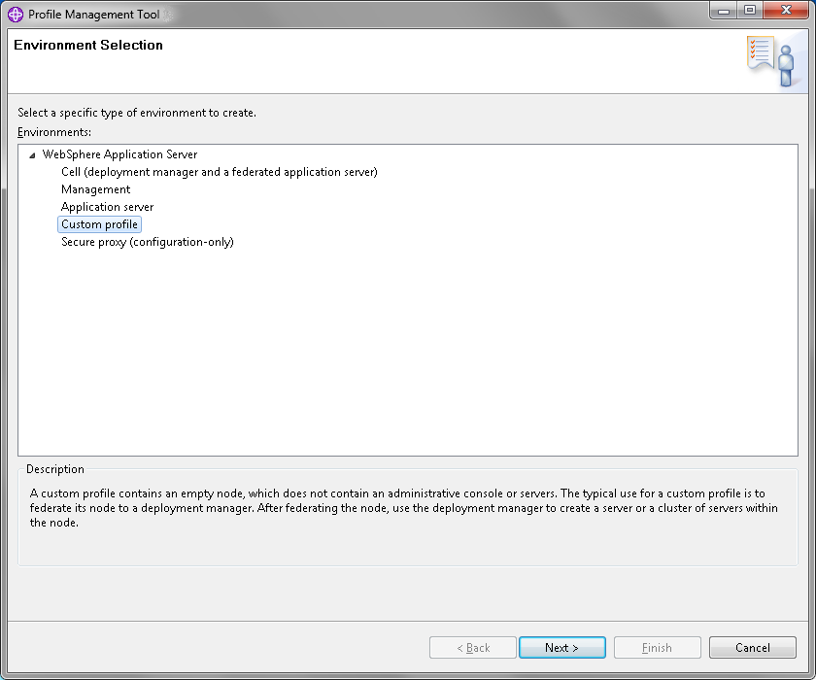Maximize the Profile Management Tool window
This screenshot has width=816, height=680.
[750, 11]
